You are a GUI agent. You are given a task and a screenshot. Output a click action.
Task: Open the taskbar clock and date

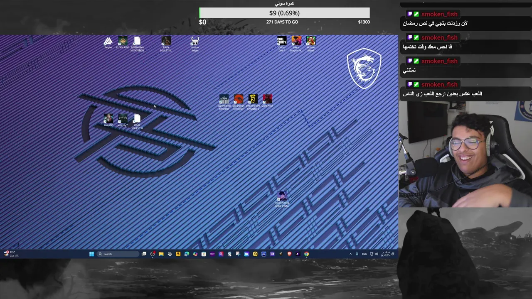(x=386, y=254)
